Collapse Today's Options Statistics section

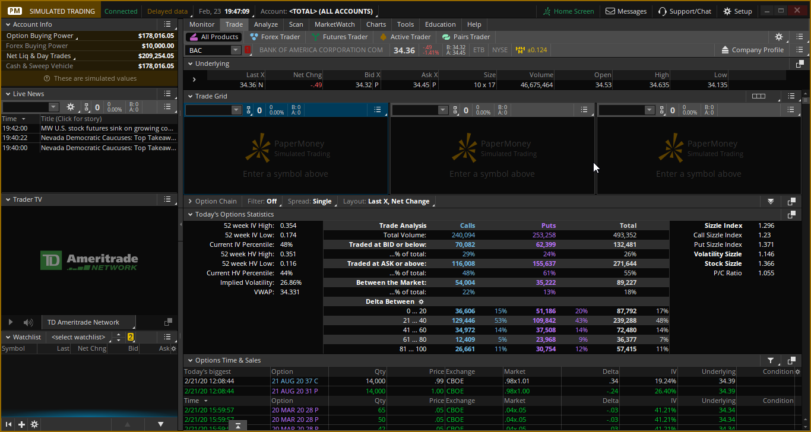click(190, 214)
